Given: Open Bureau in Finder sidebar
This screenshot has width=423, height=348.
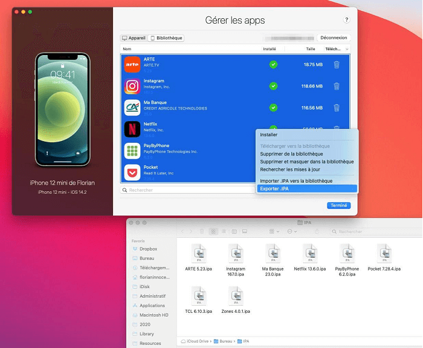Looking at the screenshot, I should pos(144,258).
